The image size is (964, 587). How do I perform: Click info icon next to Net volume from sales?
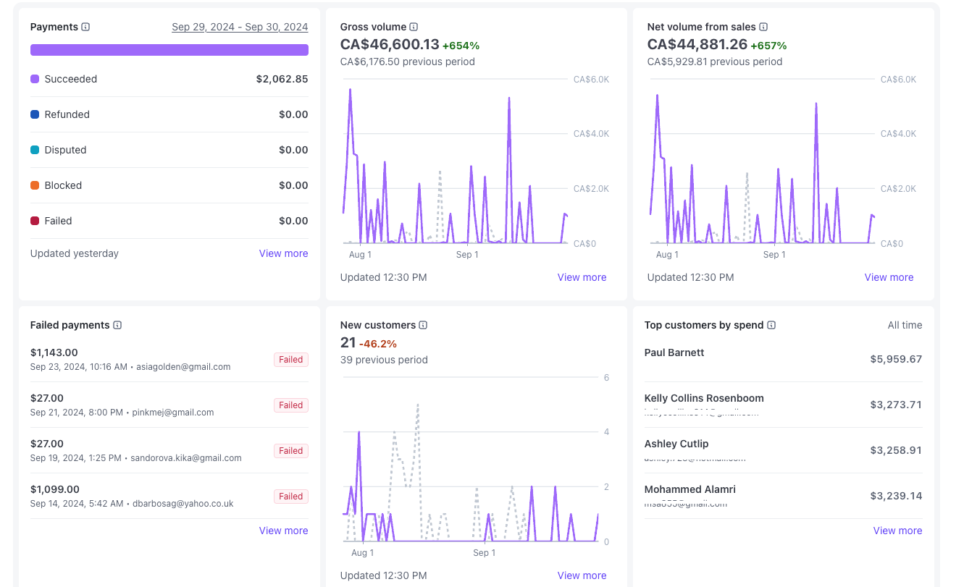[x=763, y=27]
